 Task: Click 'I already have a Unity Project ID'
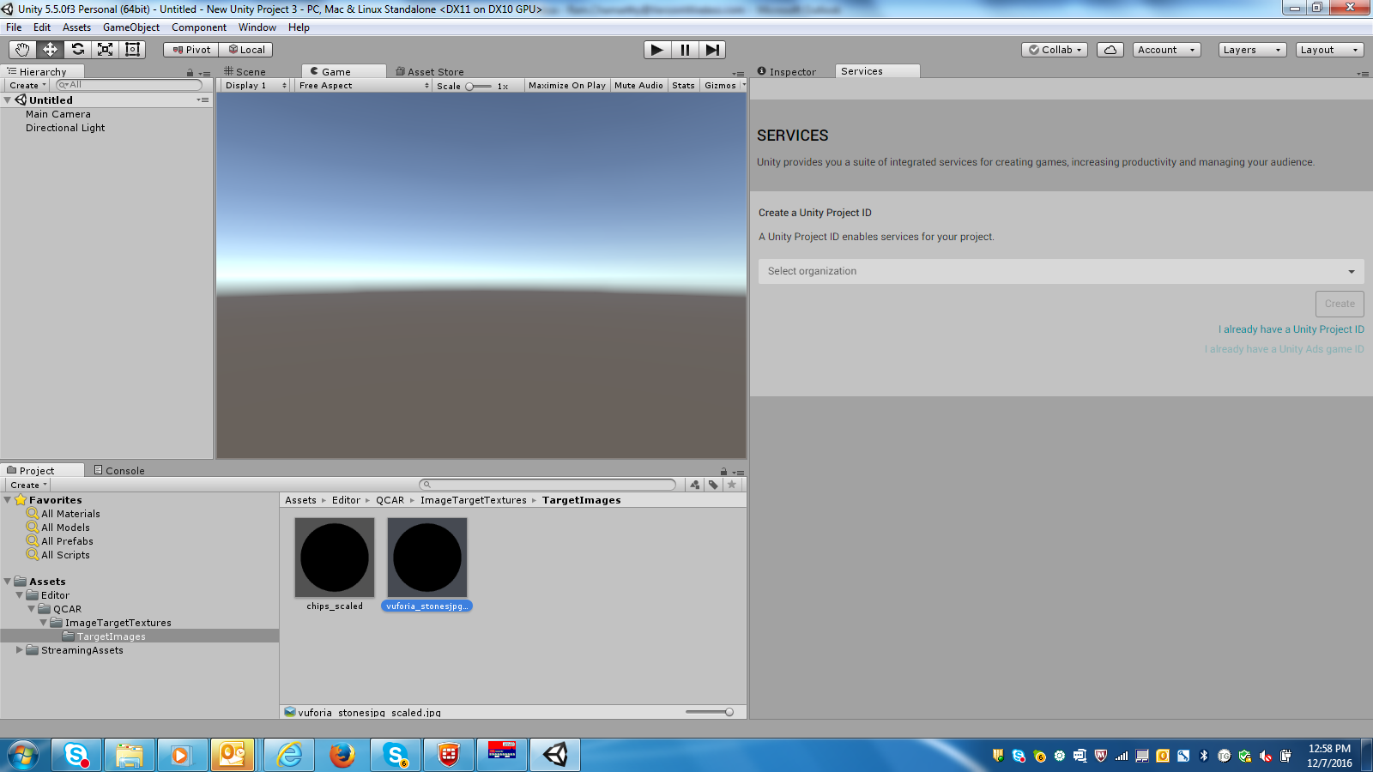pyautogui.click(x=1291, y=329)
